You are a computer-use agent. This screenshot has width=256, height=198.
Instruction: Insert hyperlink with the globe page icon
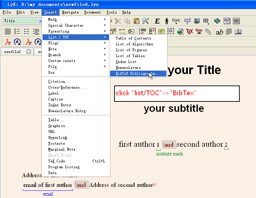(180, 31)
